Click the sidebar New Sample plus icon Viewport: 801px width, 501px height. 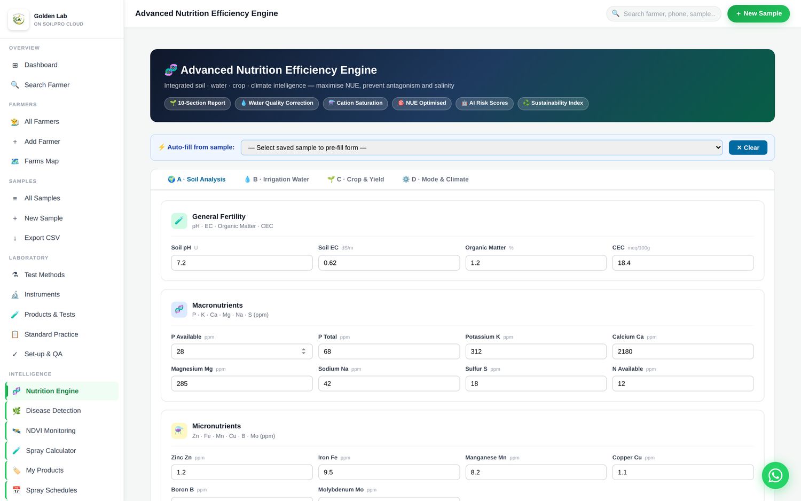[x=15, y=218]
